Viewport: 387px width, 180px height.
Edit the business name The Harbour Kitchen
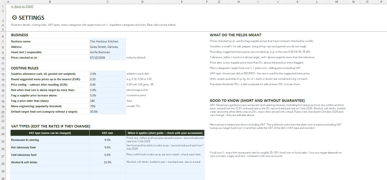pos(108,41)
